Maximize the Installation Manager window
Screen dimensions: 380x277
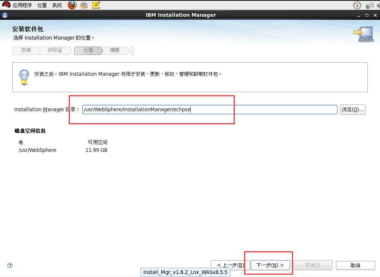click(x=367, y=15)
